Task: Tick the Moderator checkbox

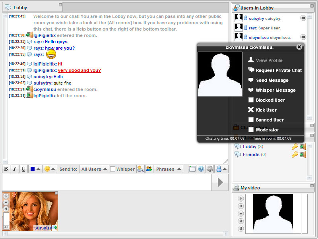Action: [x=251, y=130]
